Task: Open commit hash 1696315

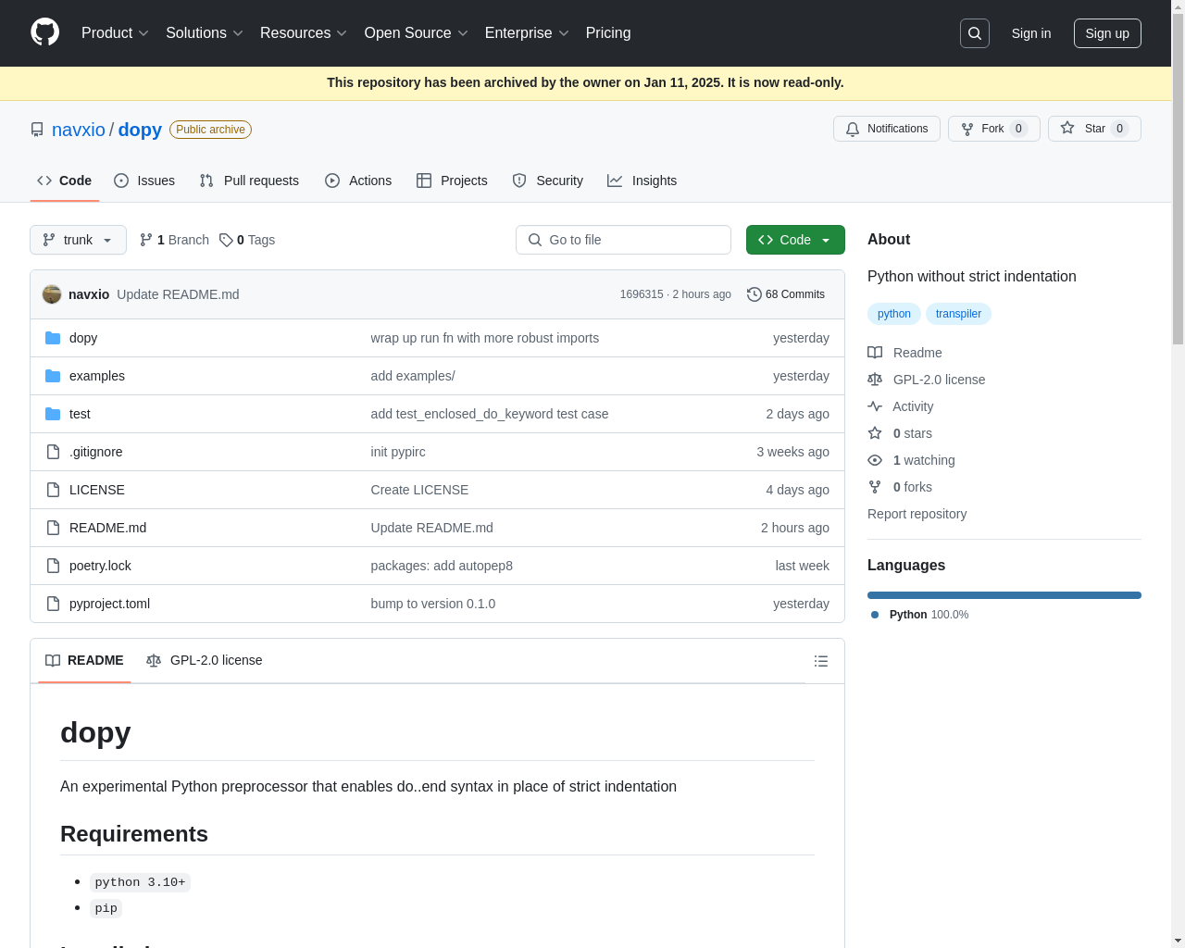Action: 642,294
